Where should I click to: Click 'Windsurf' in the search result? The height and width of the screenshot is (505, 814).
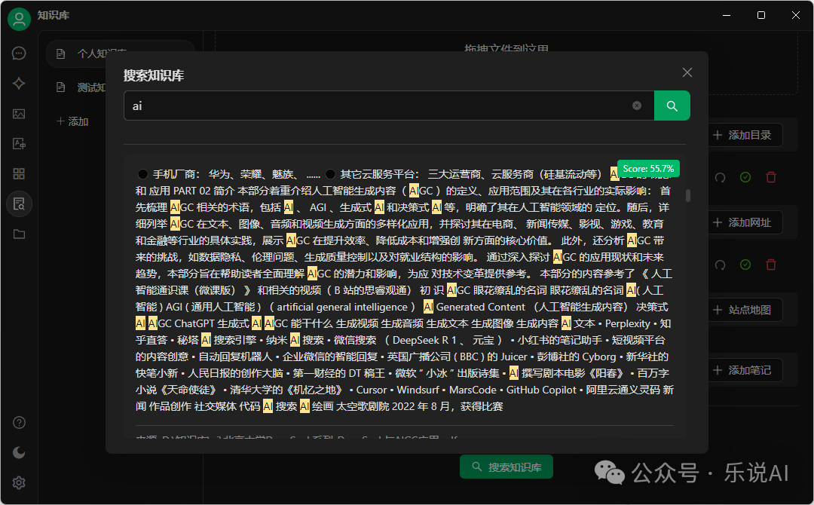coord(418,390)
